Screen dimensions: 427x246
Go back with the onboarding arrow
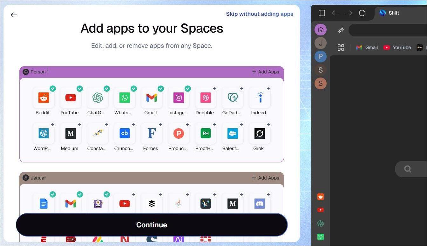(14, 15)
